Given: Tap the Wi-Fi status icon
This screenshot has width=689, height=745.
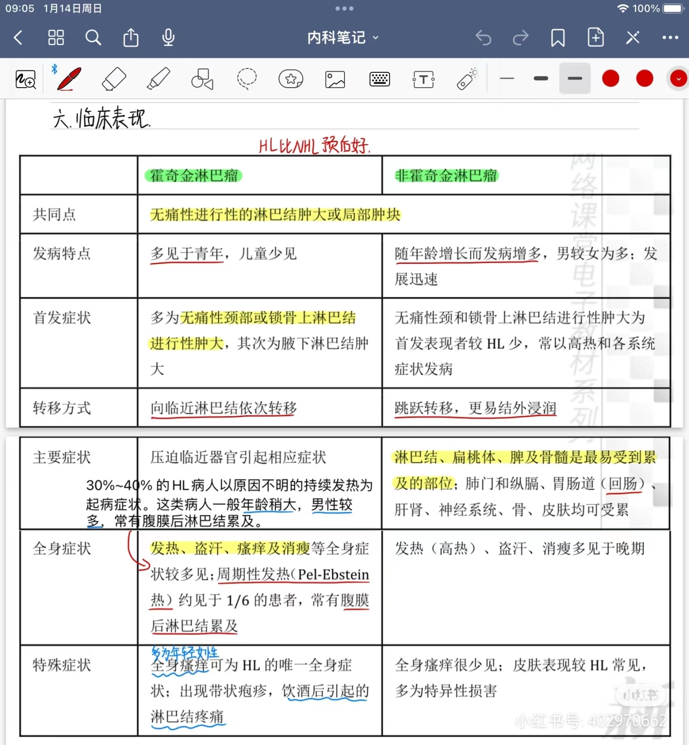Looking at the screenshot, I should tap(622, 9).
